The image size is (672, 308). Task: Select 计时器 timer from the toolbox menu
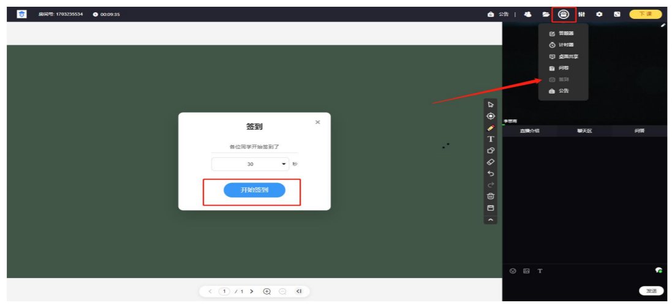[561, 45]
